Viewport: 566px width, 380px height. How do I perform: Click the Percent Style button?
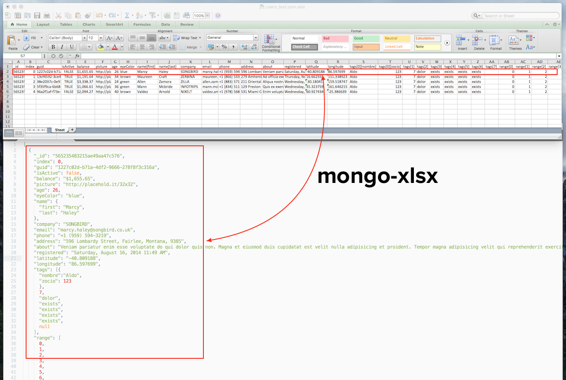(224, 47)
